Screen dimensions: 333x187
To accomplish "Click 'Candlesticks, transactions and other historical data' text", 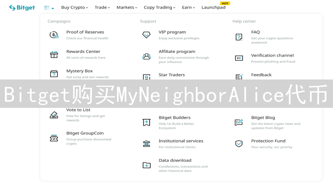I will [x=183, y=169].
